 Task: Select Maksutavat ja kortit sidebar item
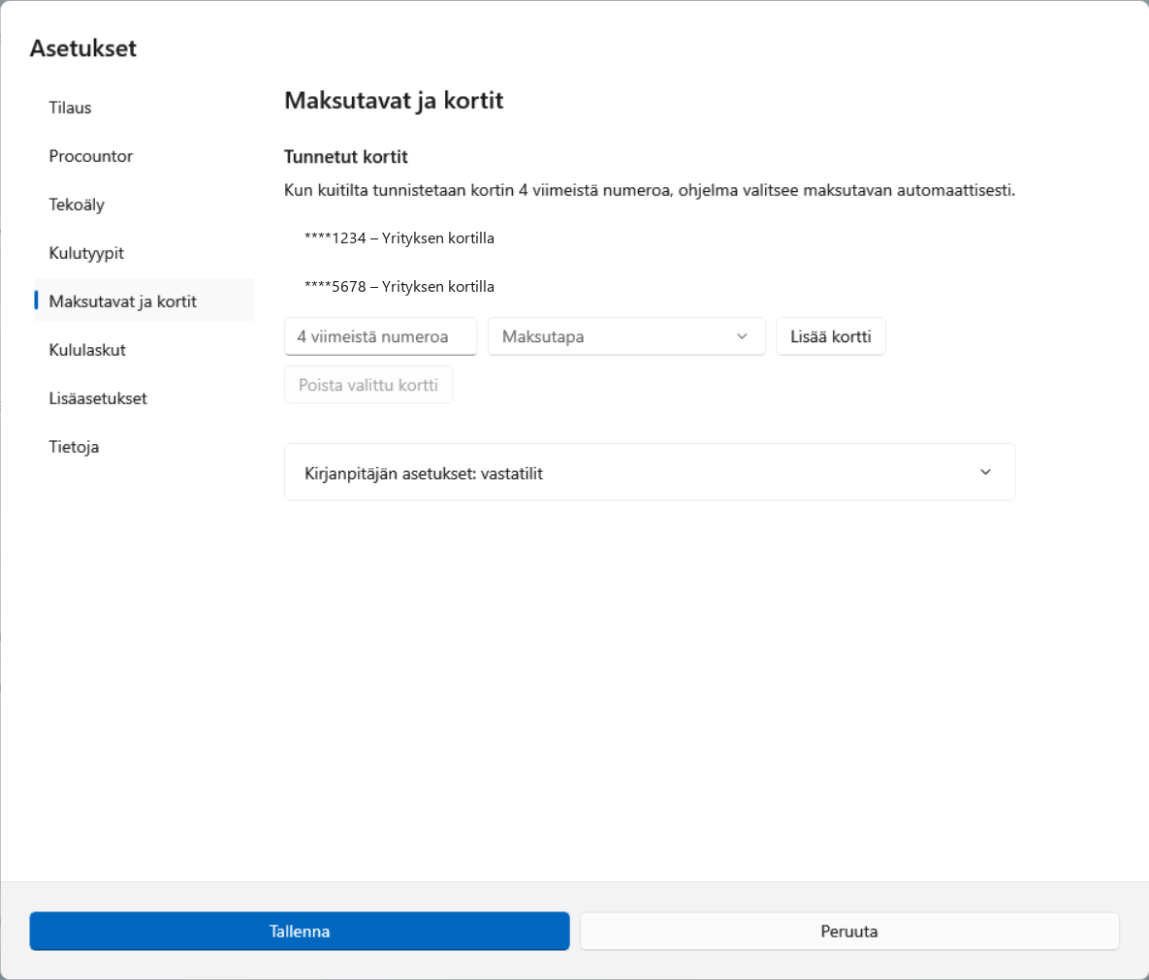pyautogui.click(x=144, y=301)
